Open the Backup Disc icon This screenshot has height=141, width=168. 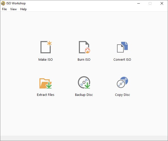84,83
